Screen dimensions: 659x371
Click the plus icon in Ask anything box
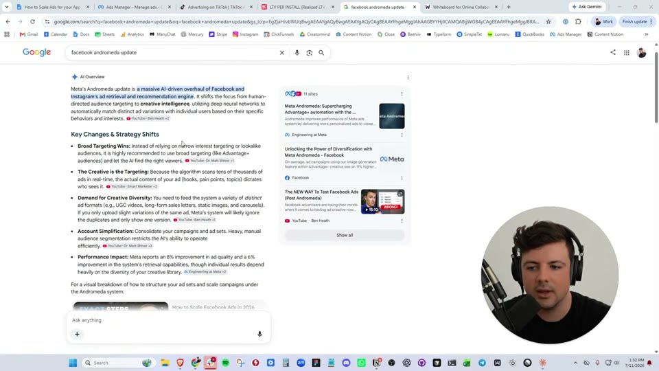(77, 334)
